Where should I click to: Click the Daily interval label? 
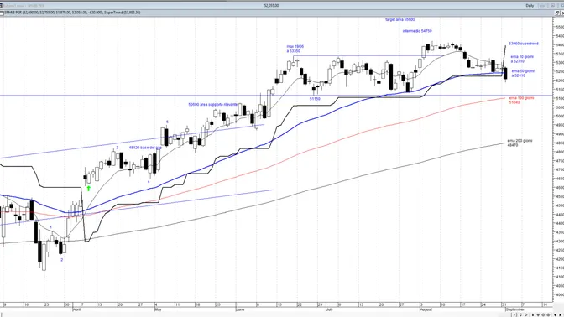(x=530, y=5)
